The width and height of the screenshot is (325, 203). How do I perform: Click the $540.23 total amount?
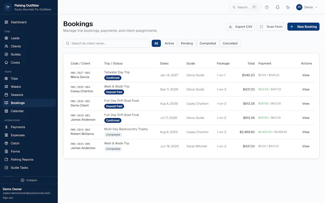[x=248, y=75]
